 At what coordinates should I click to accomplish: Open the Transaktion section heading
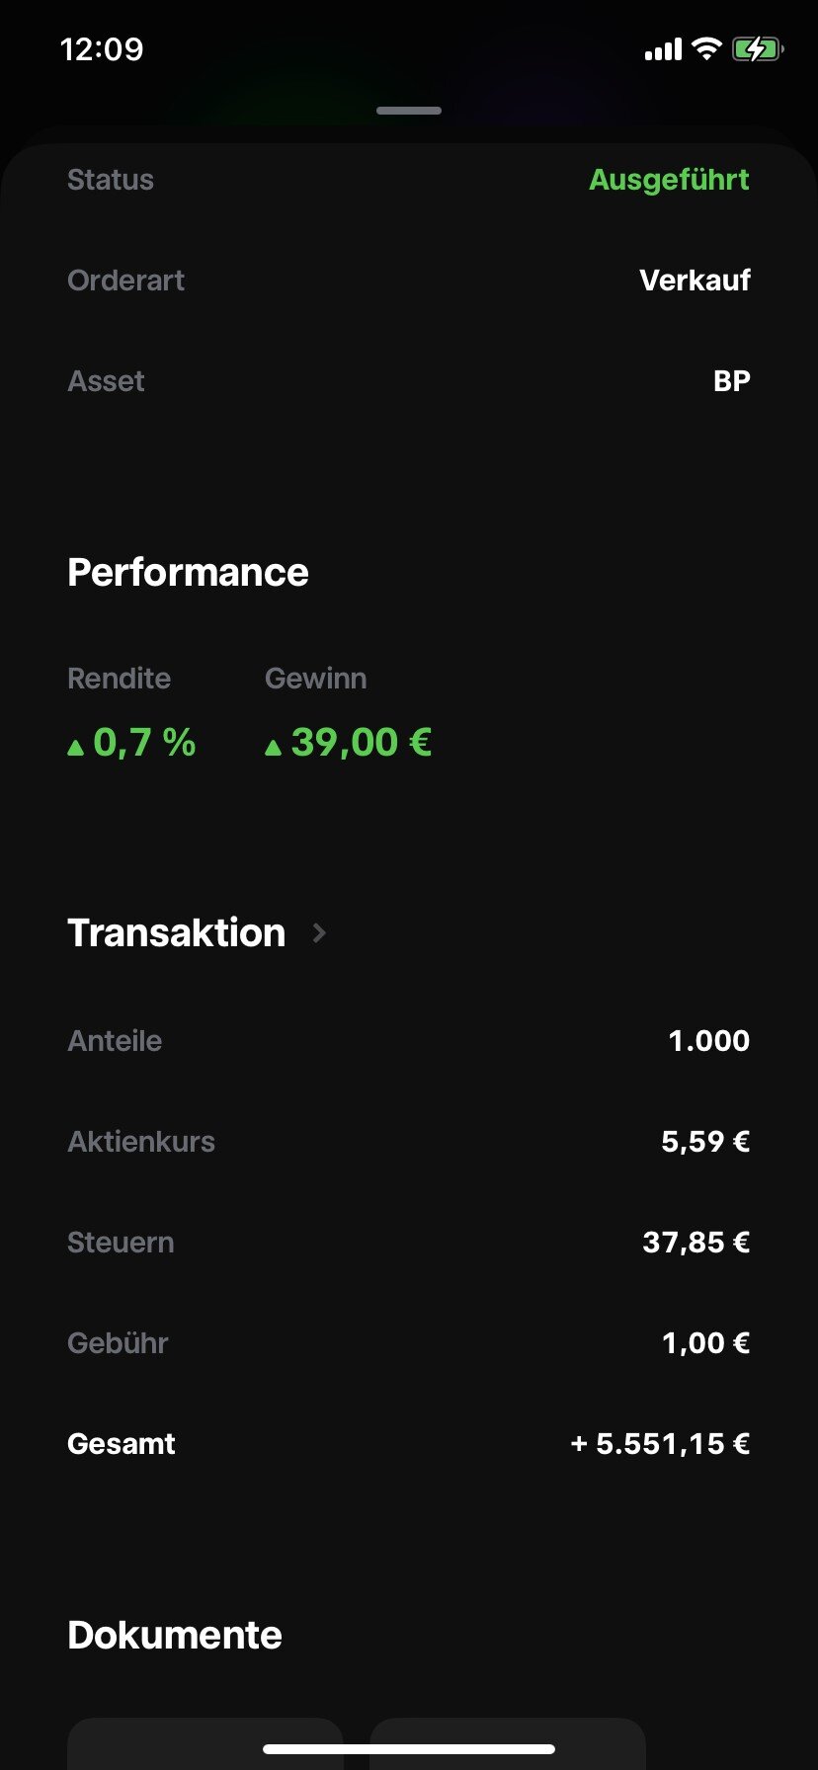pos(176,932)
